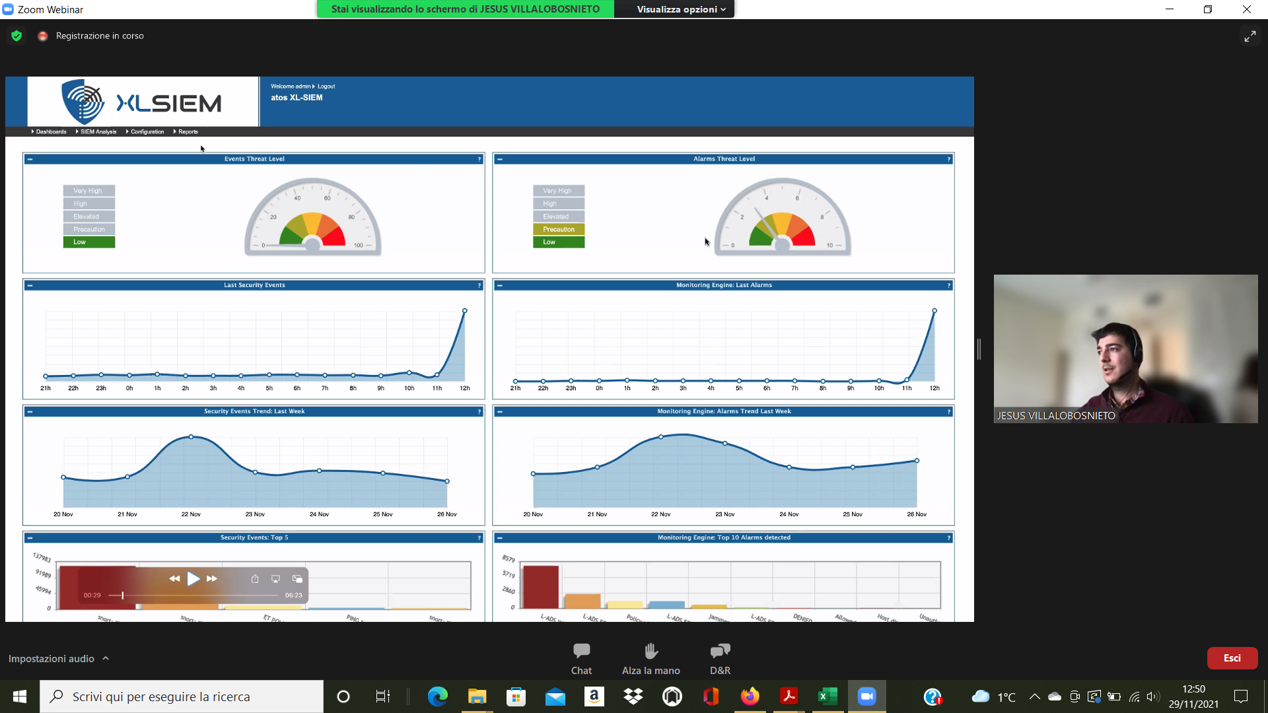
Task: Click the picture-in-picture icon in video overlay
Action: pyautogui.click(x=297, y=579)
